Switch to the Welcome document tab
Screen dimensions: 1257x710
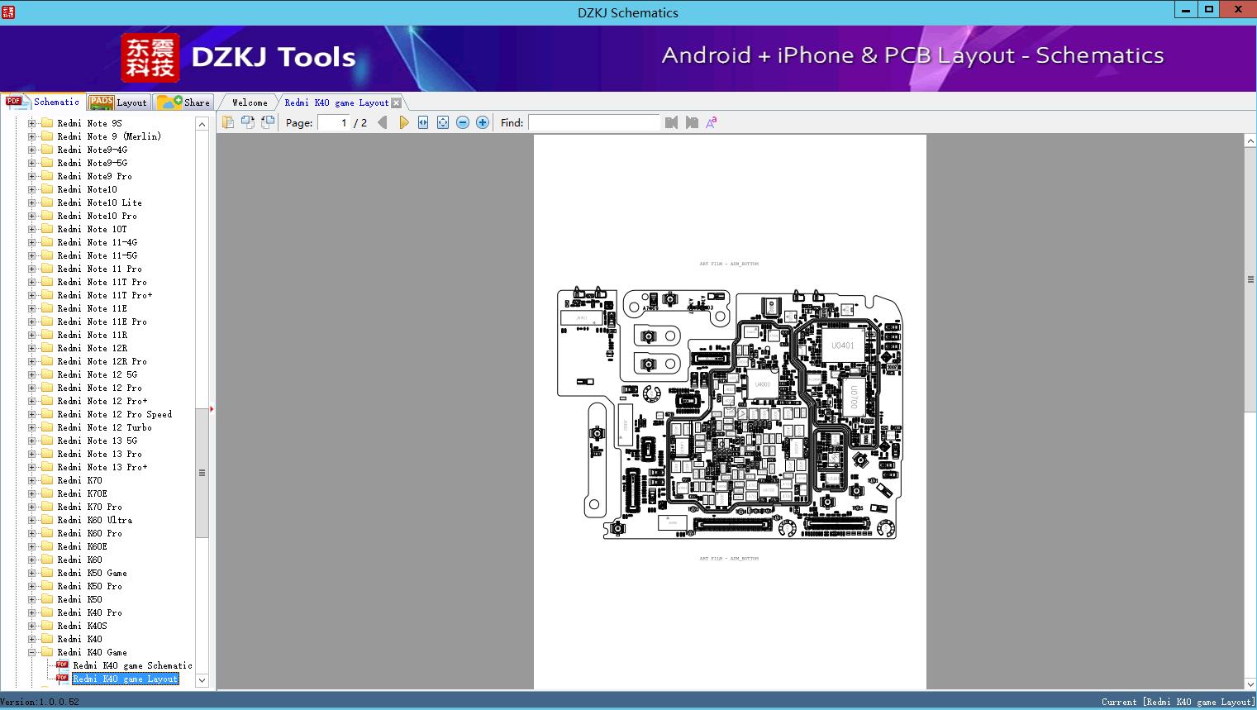tap(250, 102)
